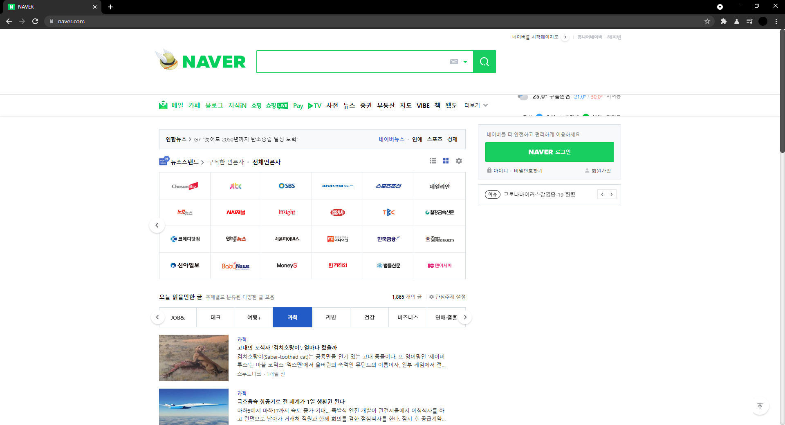Switch news stand to grid view
Image resolution: width=785 pixels, height=425 pixels.
point(446,161)
